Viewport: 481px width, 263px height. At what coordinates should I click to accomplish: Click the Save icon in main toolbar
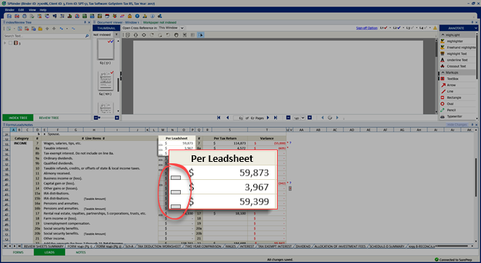tap(9, 16)
